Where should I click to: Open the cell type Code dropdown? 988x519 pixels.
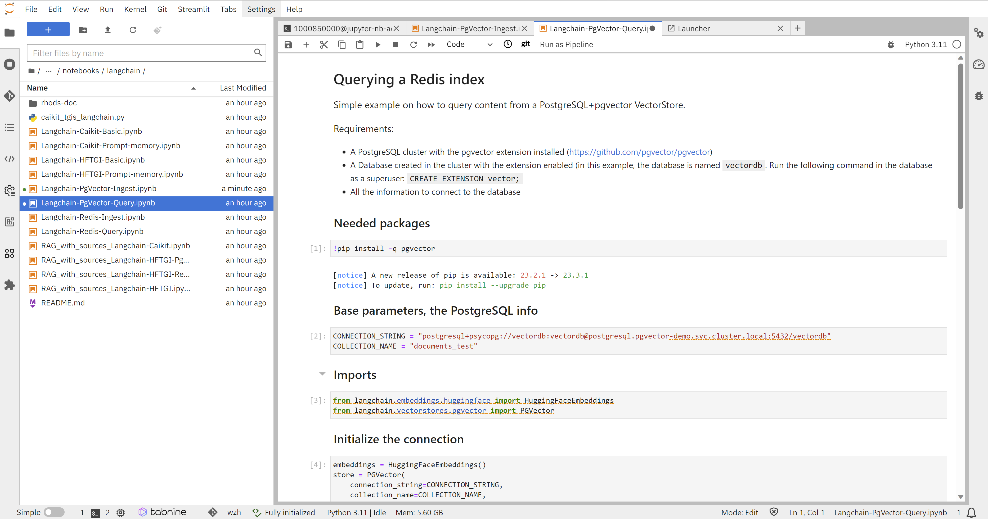(469, 44)
